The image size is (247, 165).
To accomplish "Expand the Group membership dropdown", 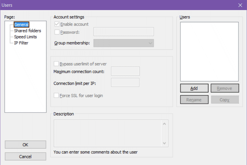I will pos(123,43).
